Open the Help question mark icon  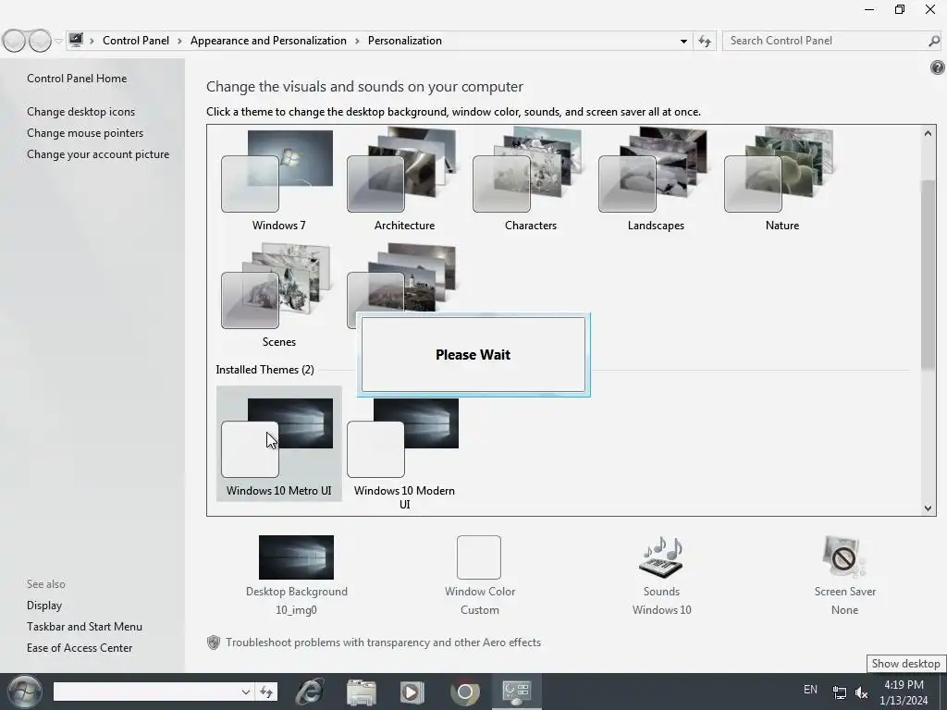click(938, 67)
